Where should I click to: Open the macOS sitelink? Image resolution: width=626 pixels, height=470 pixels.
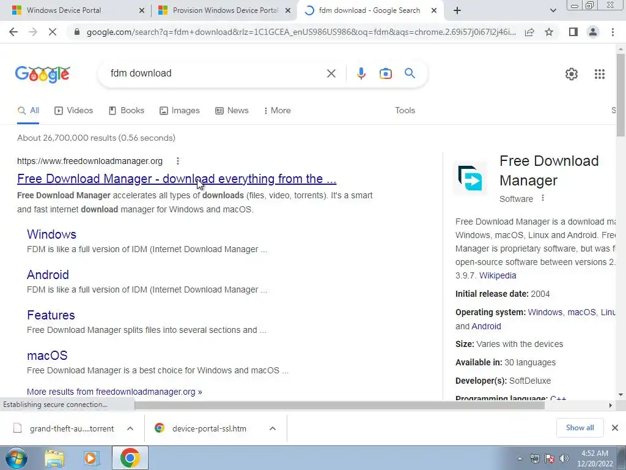click(x=47, y=356)
